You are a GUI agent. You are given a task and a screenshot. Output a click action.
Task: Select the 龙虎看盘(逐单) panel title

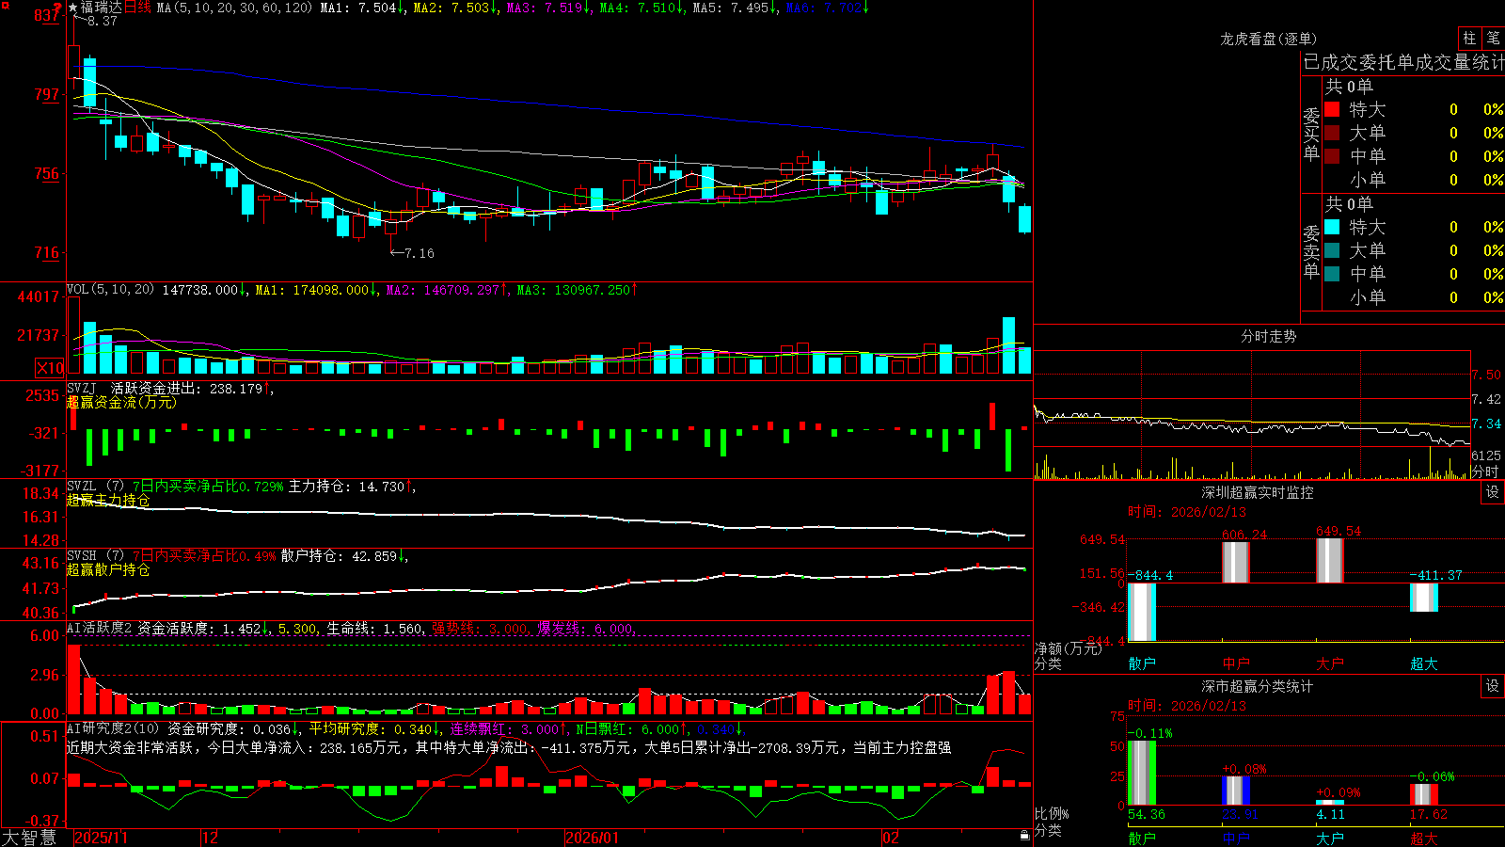[x=1268, y=39]
